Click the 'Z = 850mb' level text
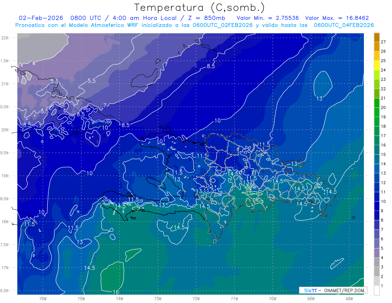 pyautogui.click(x=206, y=18)
